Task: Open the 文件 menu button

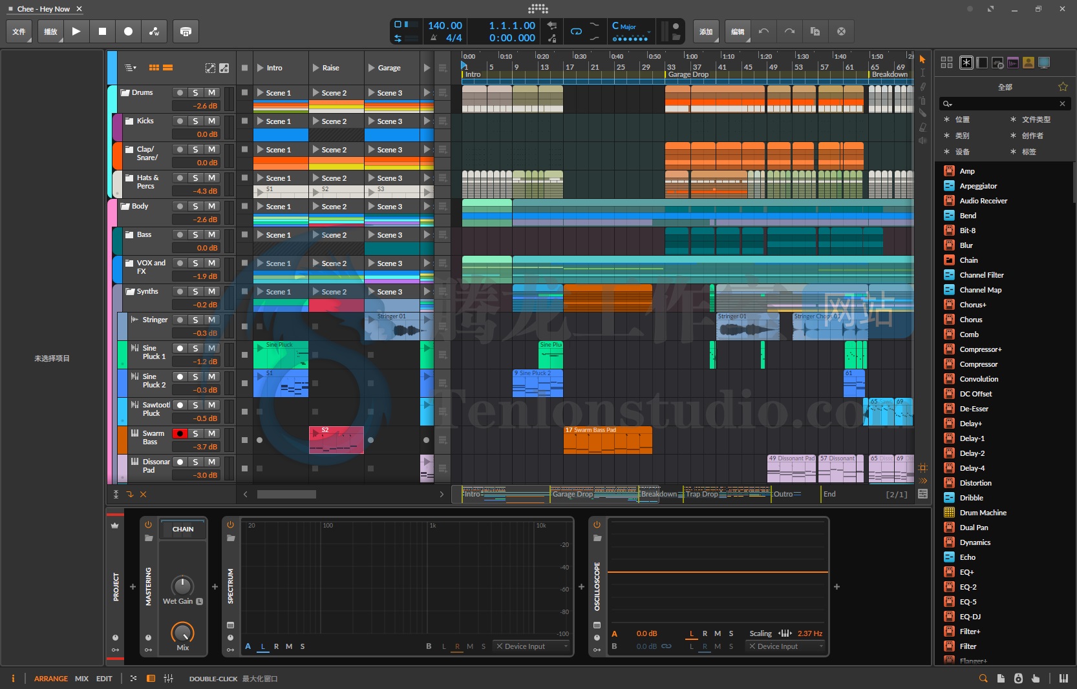Action: (19, 32)
